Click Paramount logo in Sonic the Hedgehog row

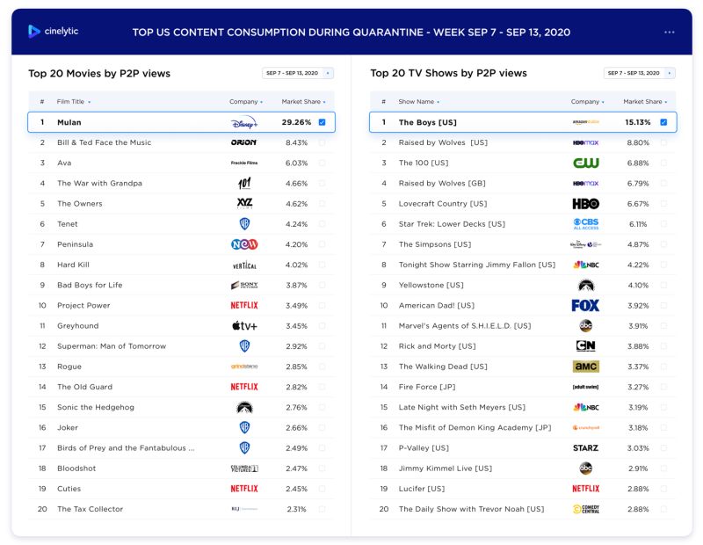[244, 407]
